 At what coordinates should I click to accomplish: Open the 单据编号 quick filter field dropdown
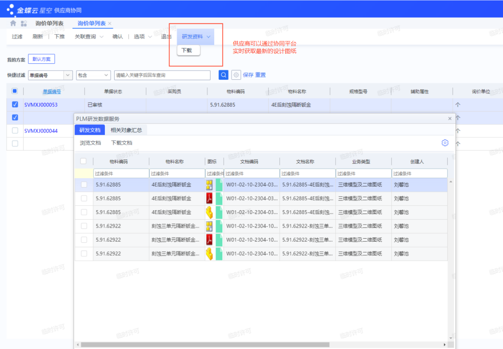coord(68,75)
